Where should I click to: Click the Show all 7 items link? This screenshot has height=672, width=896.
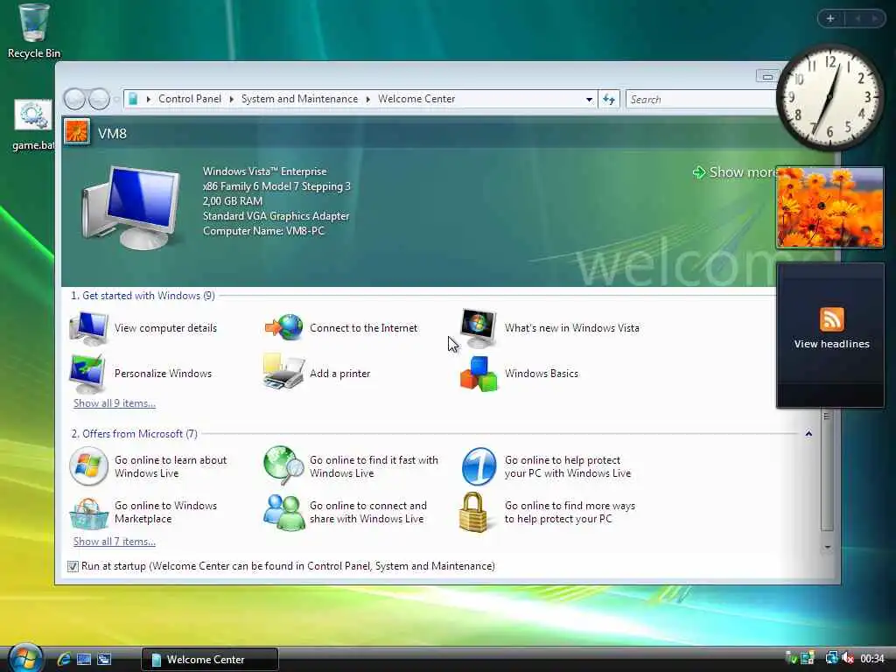click(115, 542)
